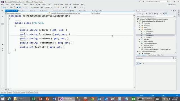
Task: Select Alphabetical sort in Properties panel
Action: tap(140, 63)
